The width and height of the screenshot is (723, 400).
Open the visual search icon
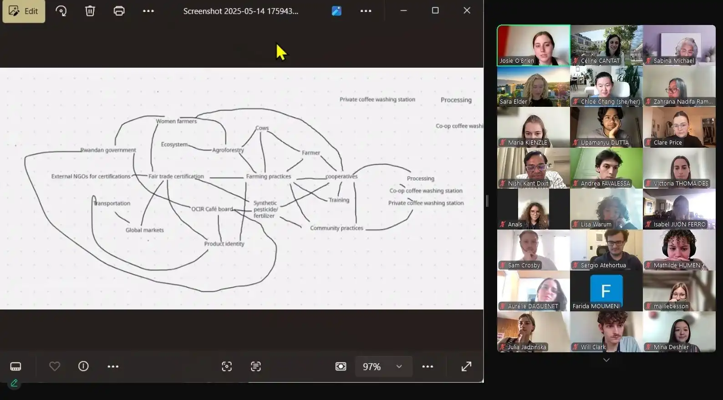227,366
